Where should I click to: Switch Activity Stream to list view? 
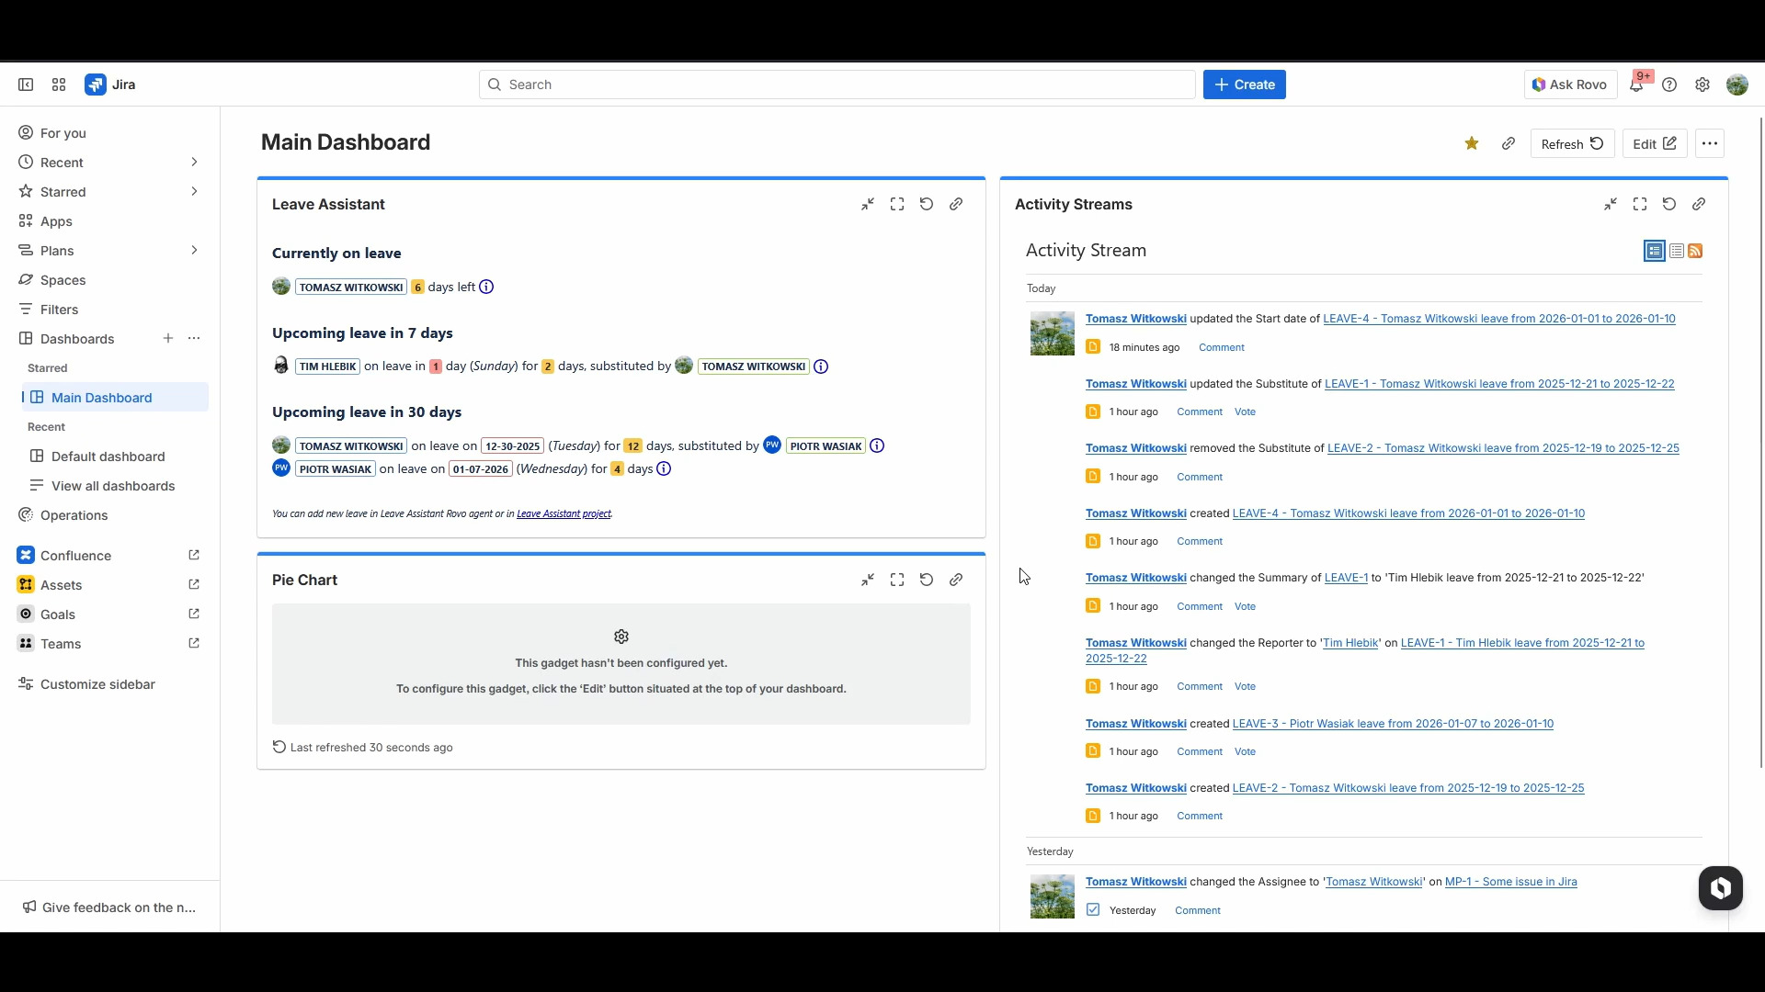(x=1677, y=251)
